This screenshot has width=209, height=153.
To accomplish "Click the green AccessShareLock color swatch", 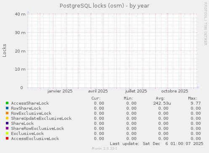I will (7, 103).
